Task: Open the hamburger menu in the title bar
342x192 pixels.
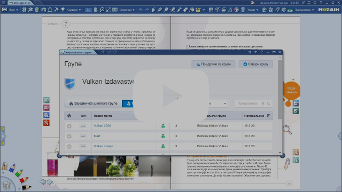Action: tap(4, 3)
